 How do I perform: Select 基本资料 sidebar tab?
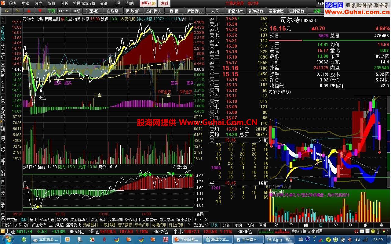coord(3,70)
